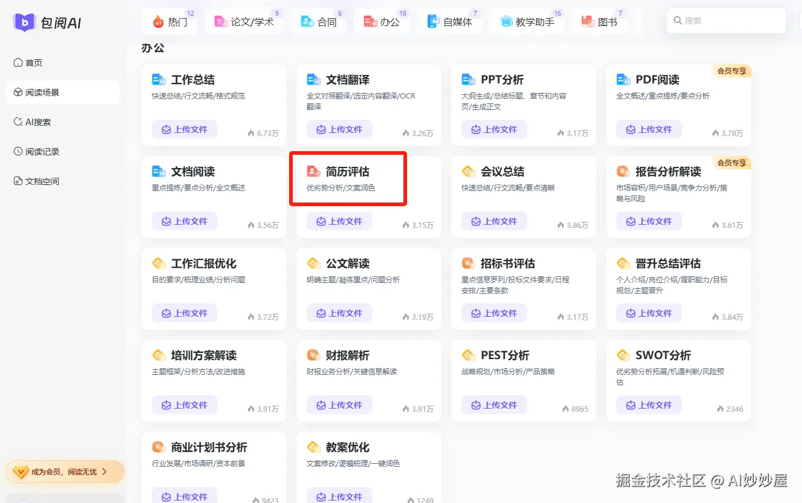
Task: Switch to the 论文/学术 category tab
Action: tap(244, 22)
